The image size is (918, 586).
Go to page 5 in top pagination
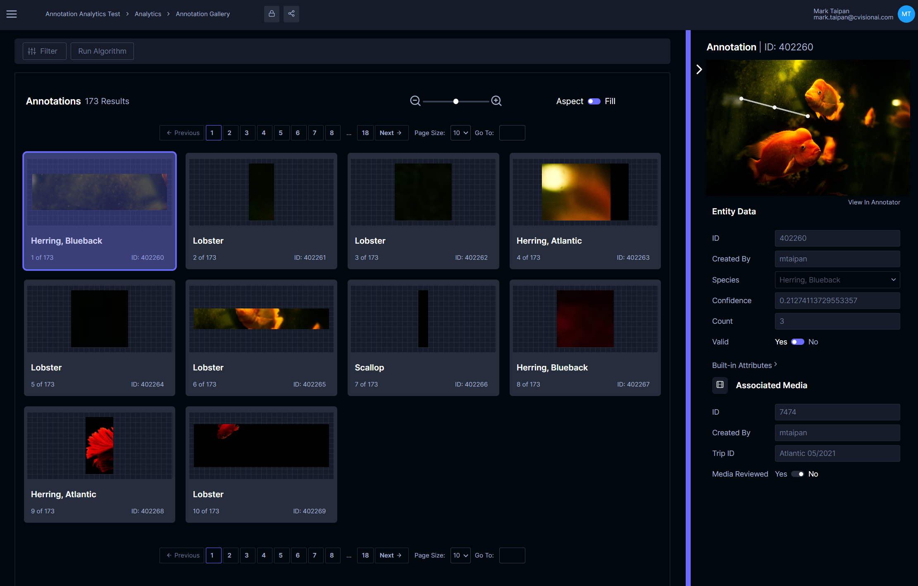point(281,133)
